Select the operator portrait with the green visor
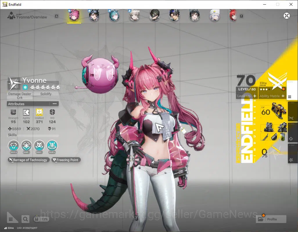 [x=154, y=16]
